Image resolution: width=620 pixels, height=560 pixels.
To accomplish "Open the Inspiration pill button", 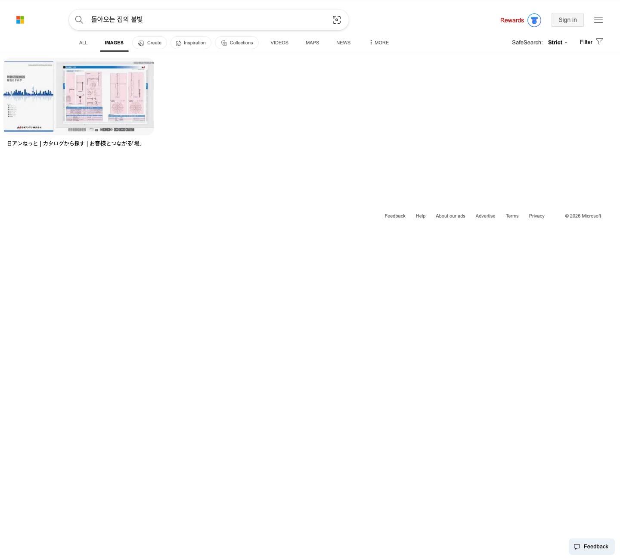I will tap(191, 43).
